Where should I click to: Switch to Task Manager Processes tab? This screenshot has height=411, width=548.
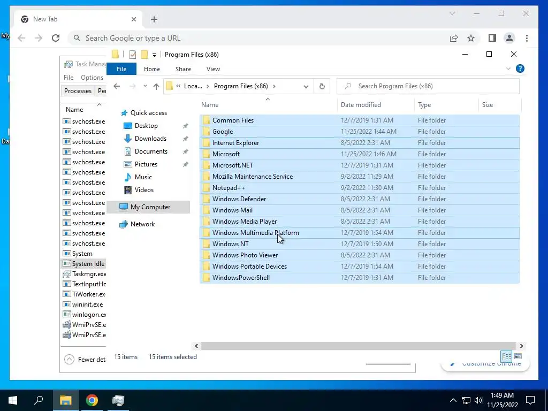78,91
